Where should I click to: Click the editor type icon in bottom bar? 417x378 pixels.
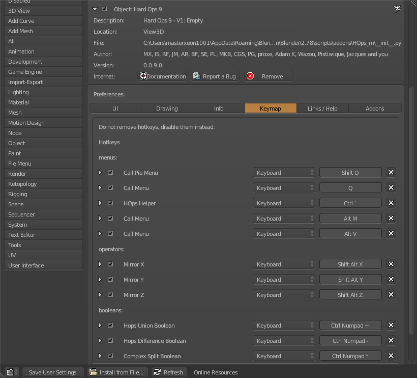coord(12,372)
